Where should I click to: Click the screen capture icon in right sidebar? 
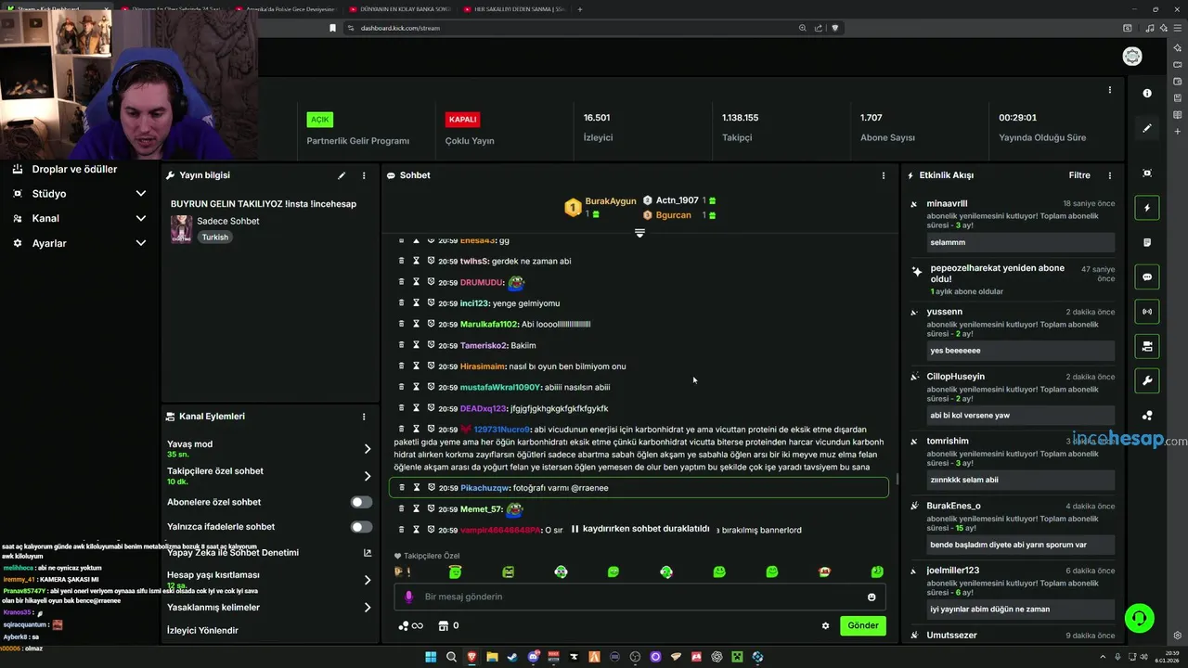1147,173
